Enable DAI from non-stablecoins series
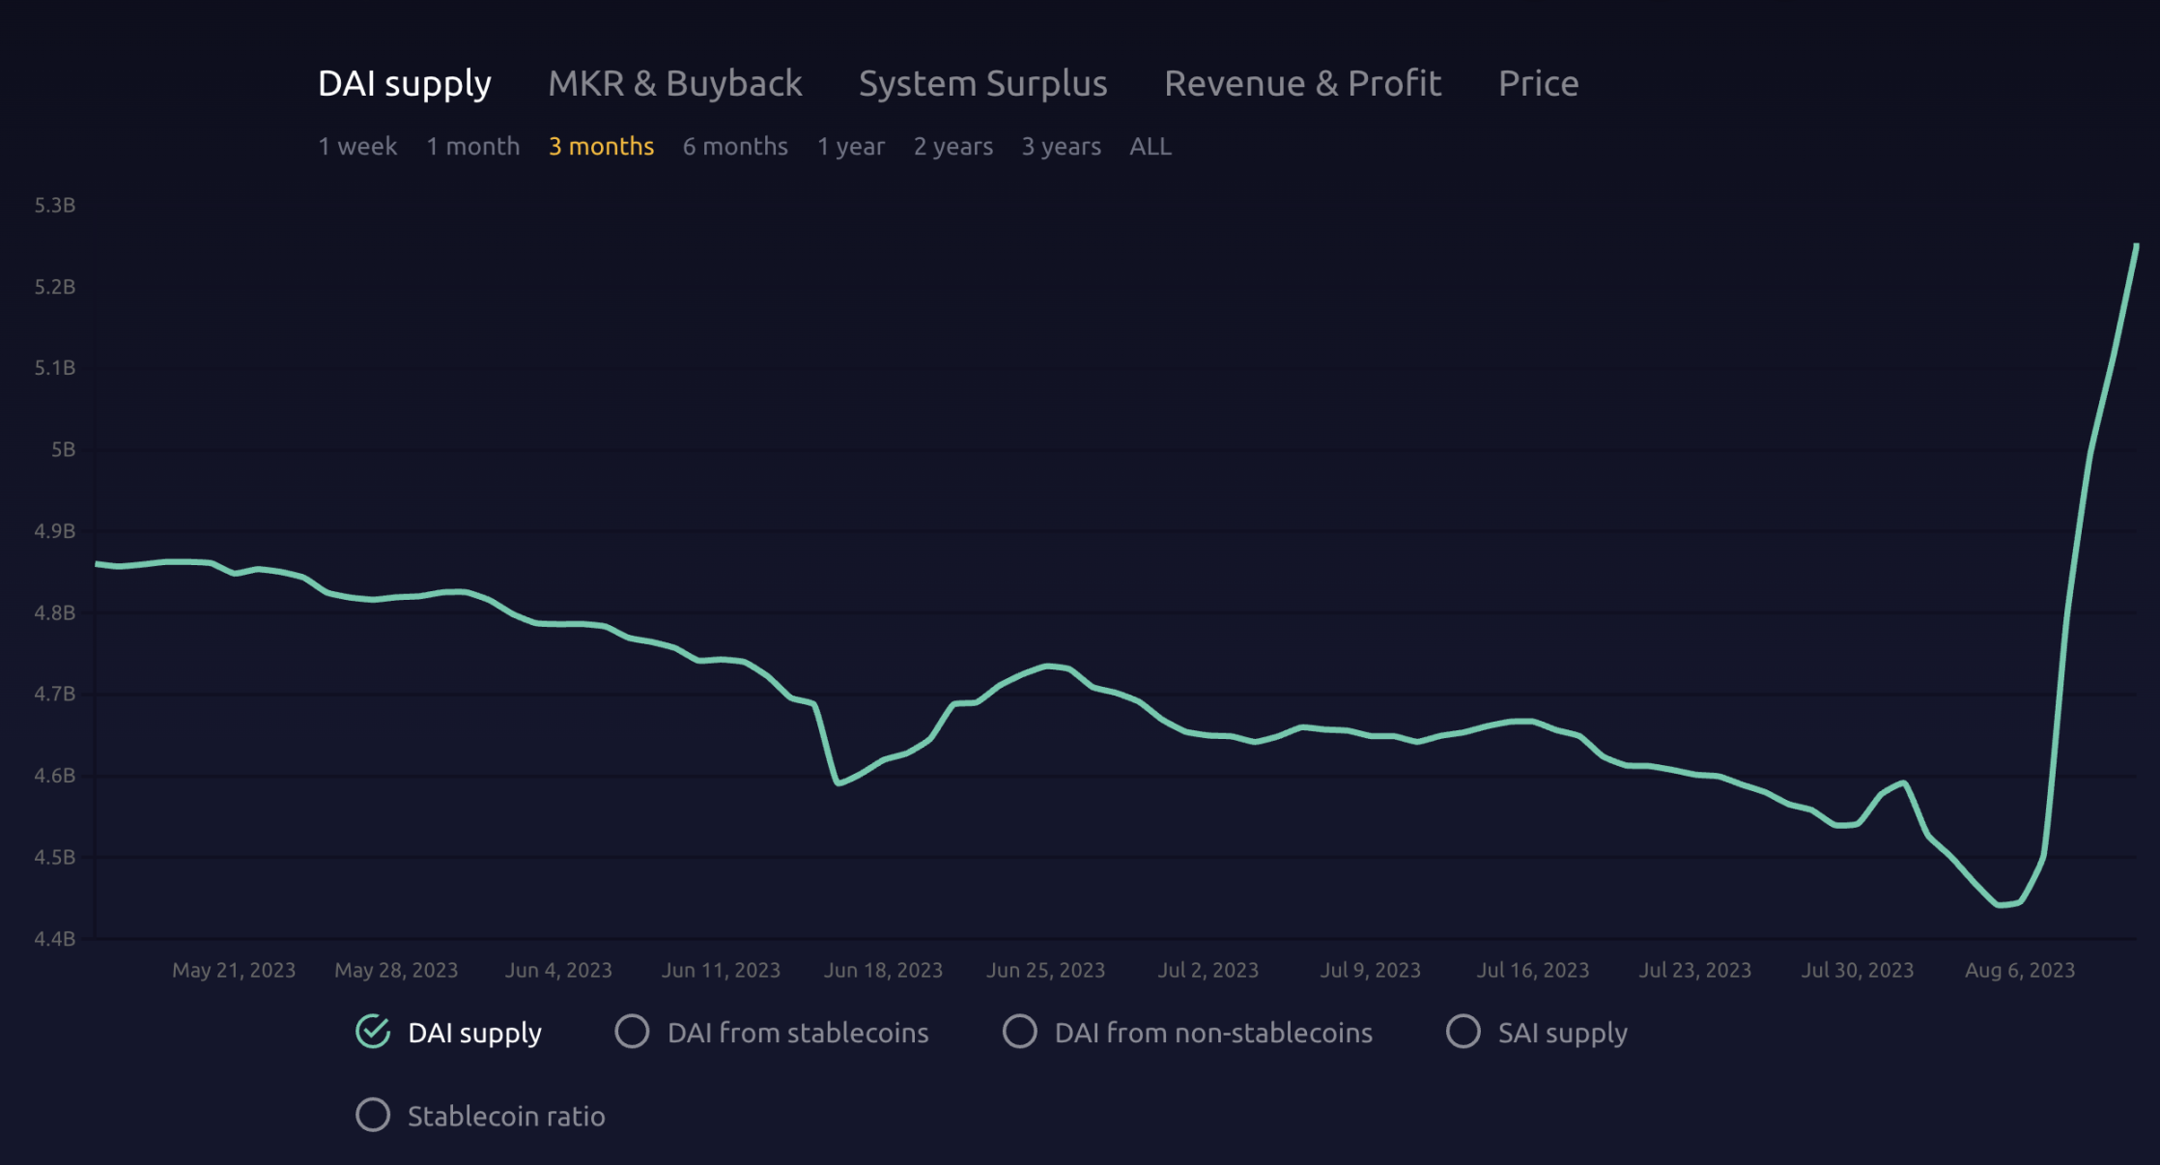 [1020, 1032]
